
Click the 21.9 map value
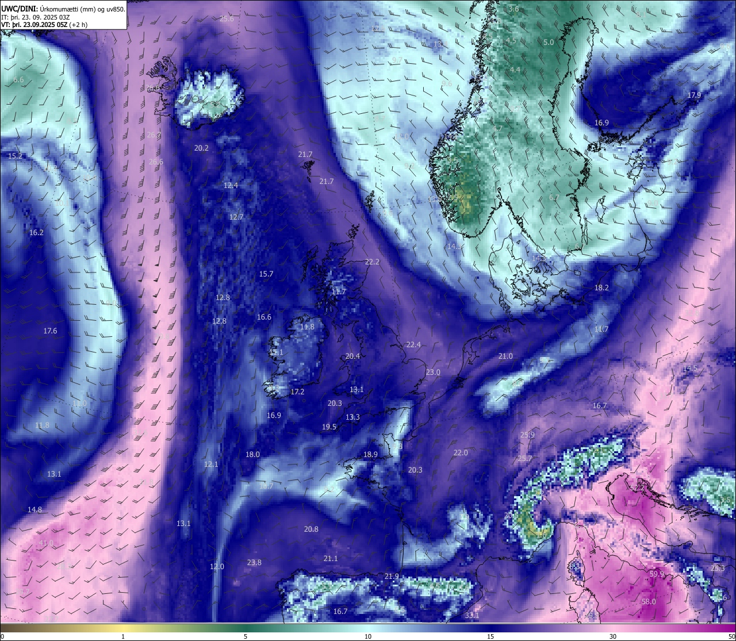[x=392, y=576]
